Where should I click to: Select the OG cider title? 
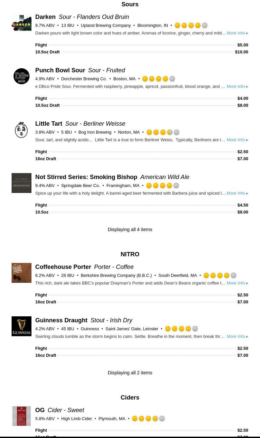tap(40, 410)
